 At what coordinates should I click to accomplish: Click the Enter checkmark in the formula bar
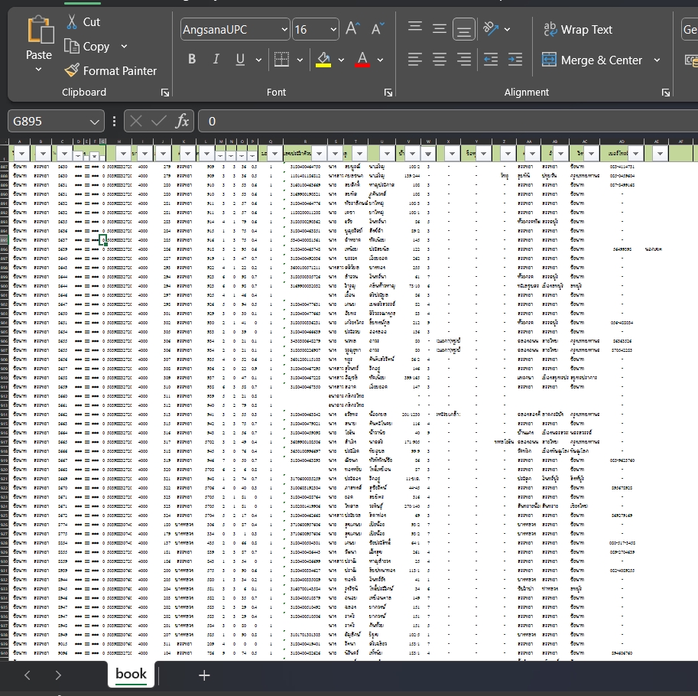point(158,121)
